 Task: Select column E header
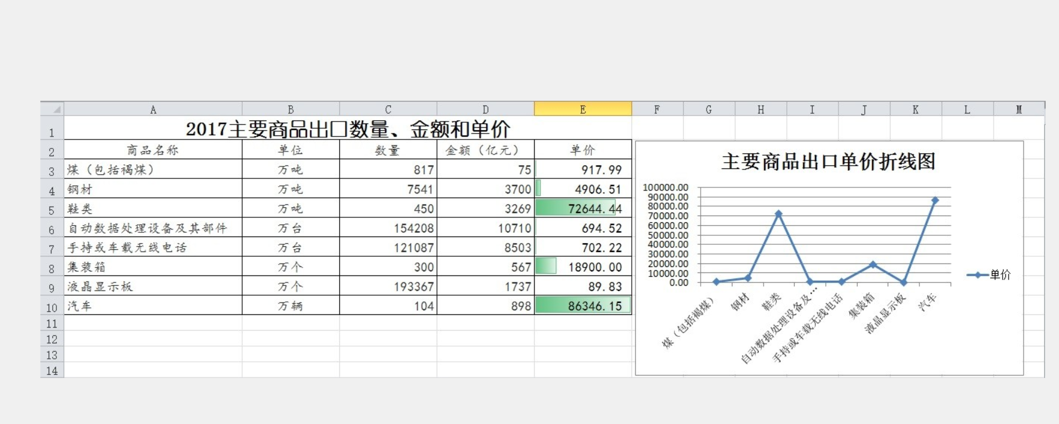583,110
